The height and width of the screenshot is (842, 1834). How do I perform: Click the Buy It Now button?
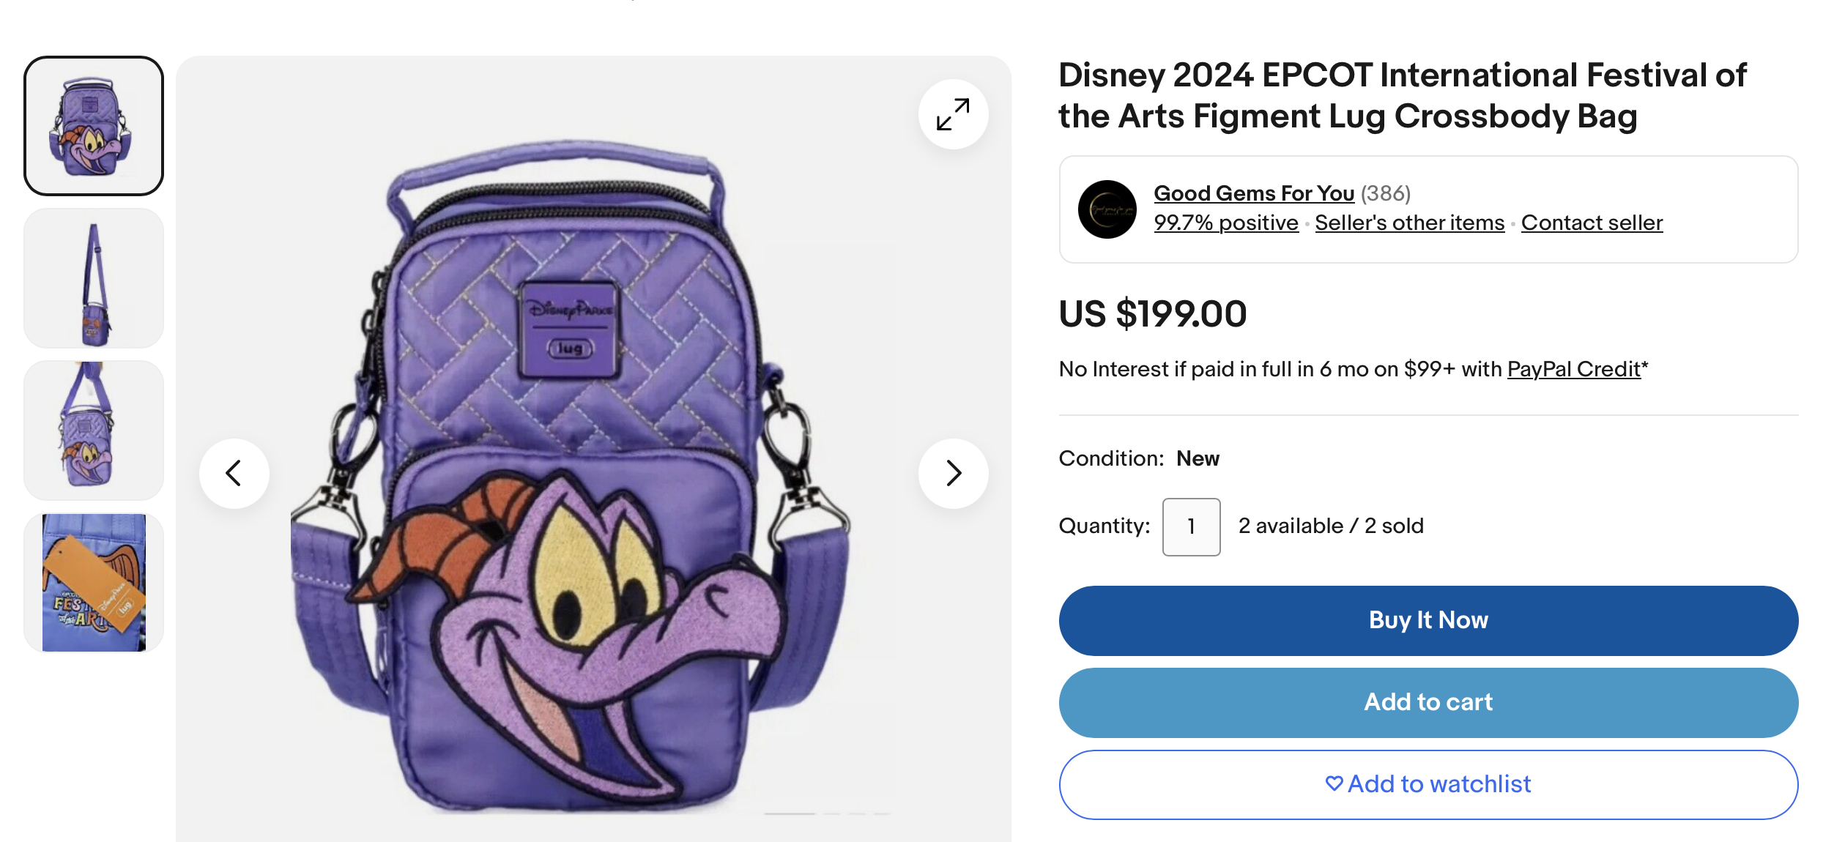[1428, 620]
